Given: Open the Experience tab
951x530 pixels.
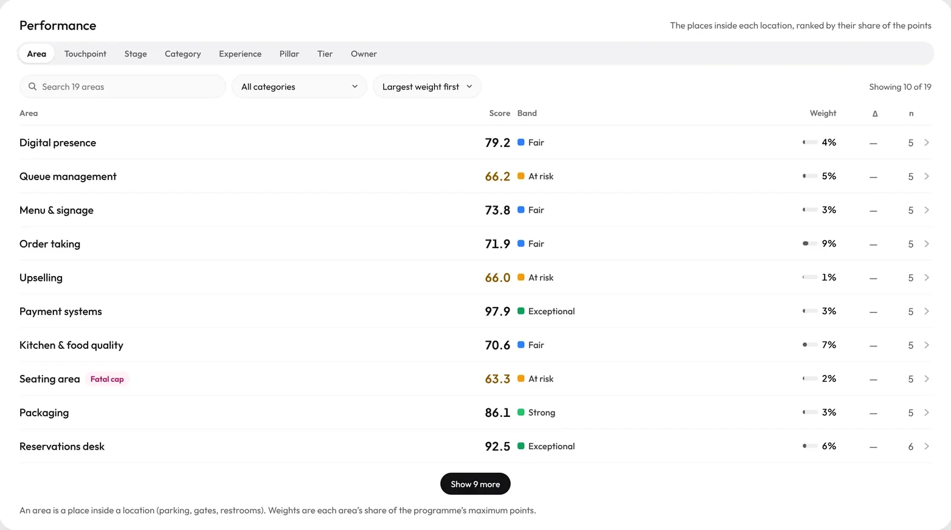Looking at the screenshot, I should point(240,54).
